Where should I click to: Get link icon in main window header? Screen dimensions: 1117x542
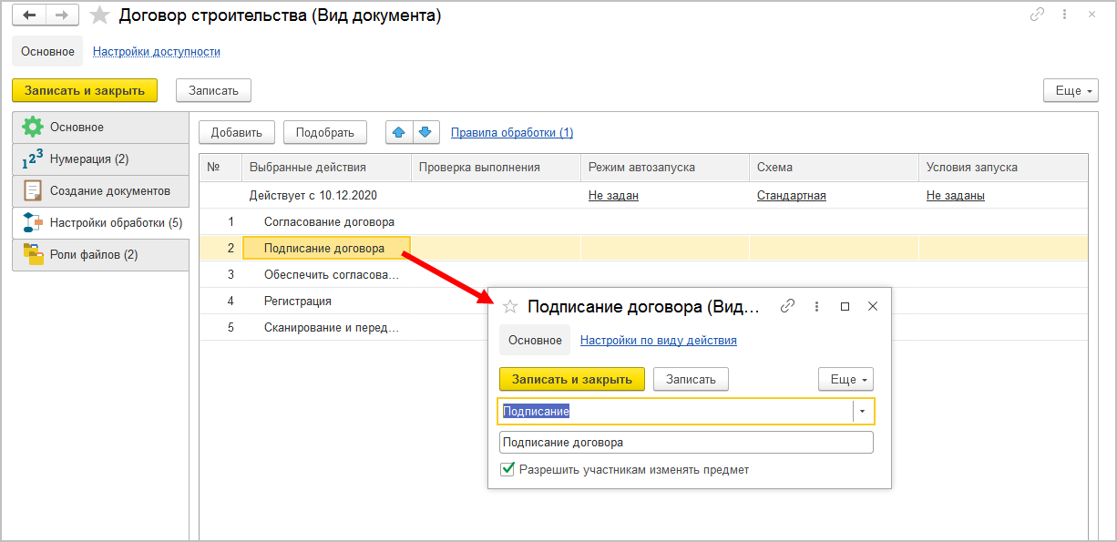pos(1037,15)
